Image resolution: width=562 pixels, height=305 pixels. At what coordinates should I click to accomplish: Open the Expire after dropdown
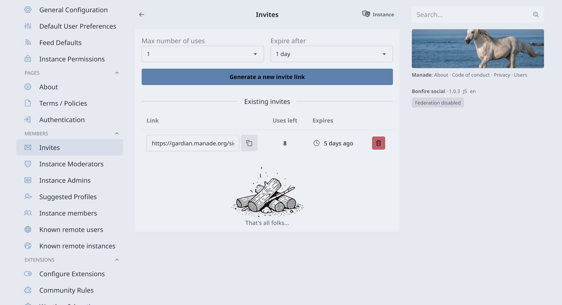(331, 54)
